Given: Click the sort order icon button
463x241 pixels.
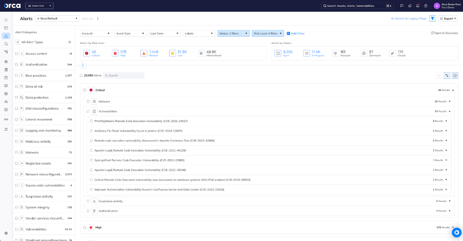Looking at the screenshot, I should [x=447, y=75].
